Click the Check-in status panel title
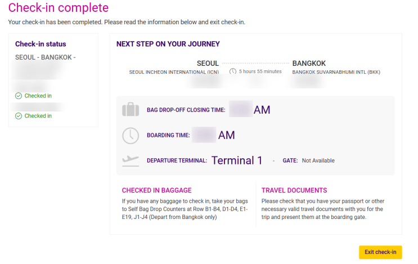Viewport: 418px width, 264px height. click(x=41, y=44)
